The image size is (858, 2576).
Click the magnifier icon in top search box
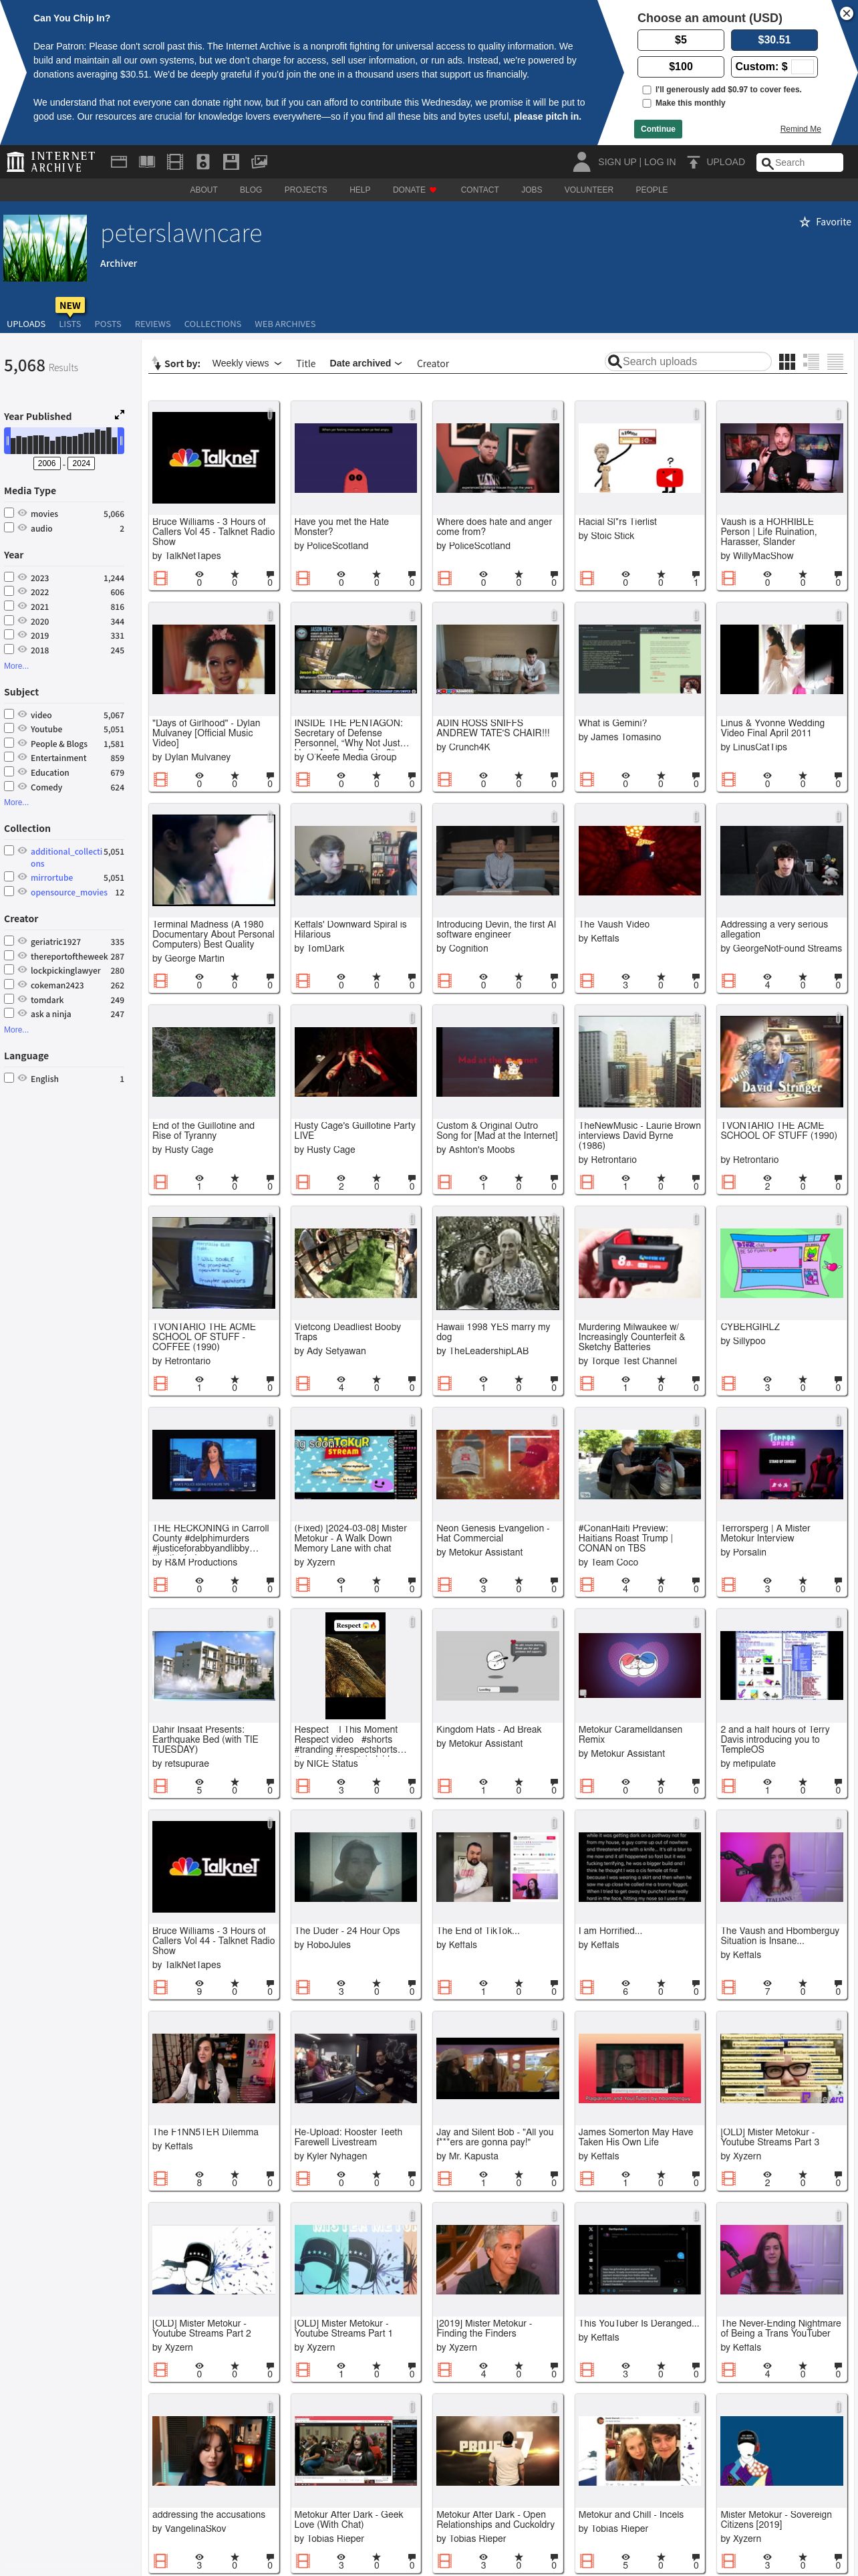[x=767, y=163]
